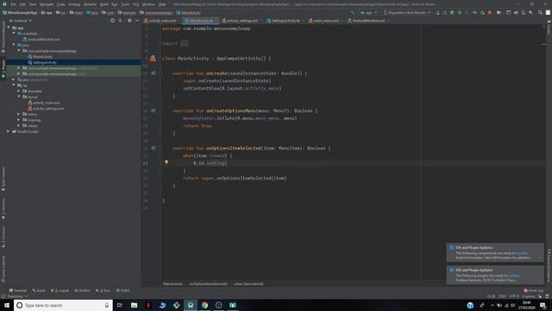Expand the values folder
Image resolution: width=552 pixels, height=311 pixels.
(x=19, y=125)
